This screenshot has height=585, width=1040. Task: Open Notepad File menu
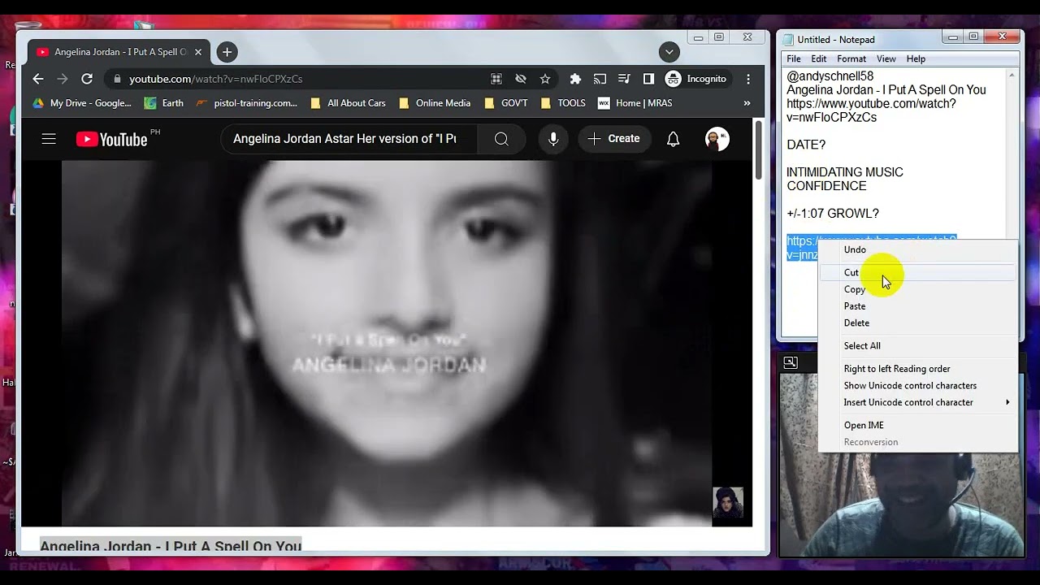point(794,58)
